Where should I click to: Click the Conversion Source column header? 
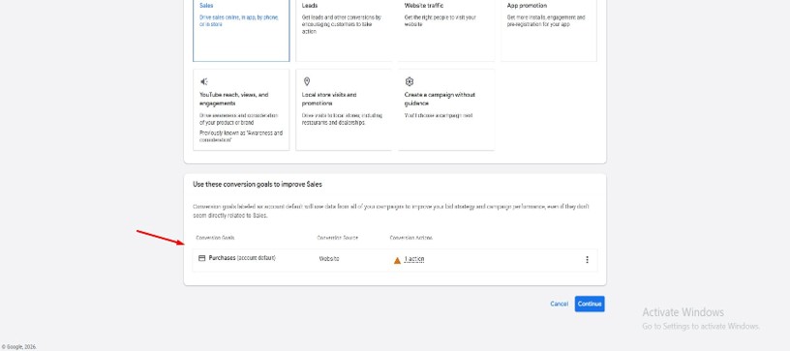click(x=338, y=238)
